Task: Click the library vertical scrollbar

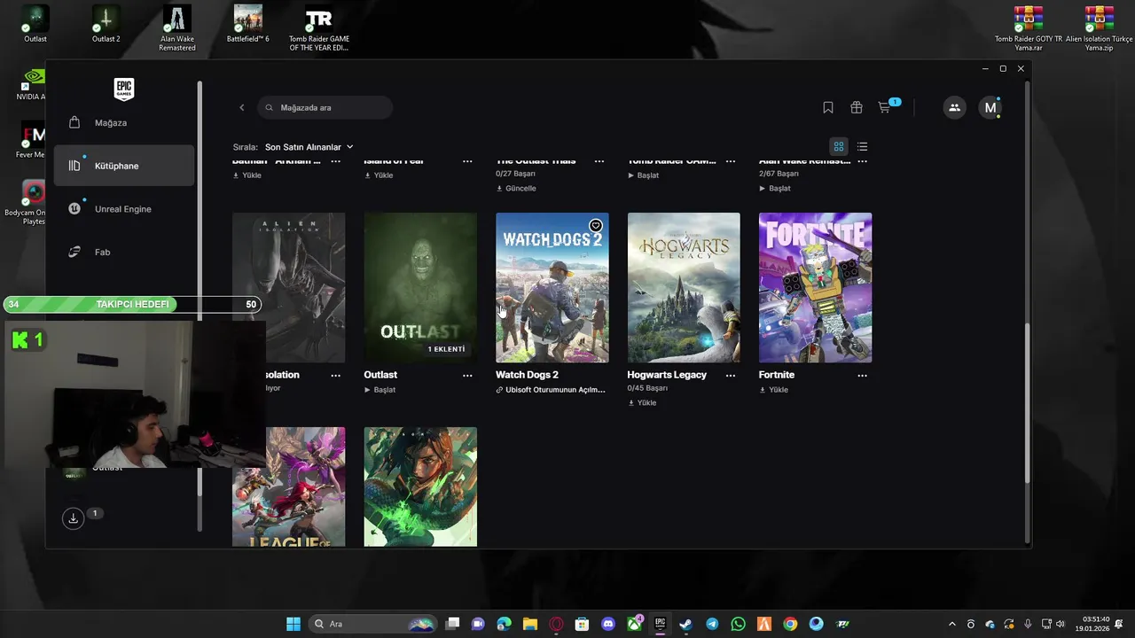Action: click(x=1028, y=403)
